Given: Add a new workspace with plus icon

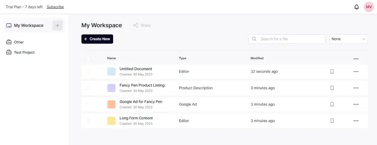Looking at the screenshot, I should (x=58, y=25).
